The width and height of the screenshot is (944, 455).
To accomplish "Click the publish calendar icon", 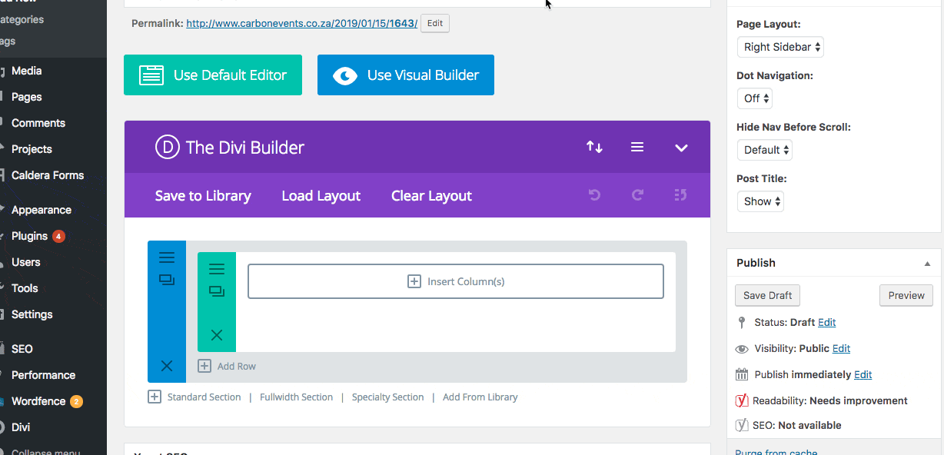I will click(x=742, y=375).
